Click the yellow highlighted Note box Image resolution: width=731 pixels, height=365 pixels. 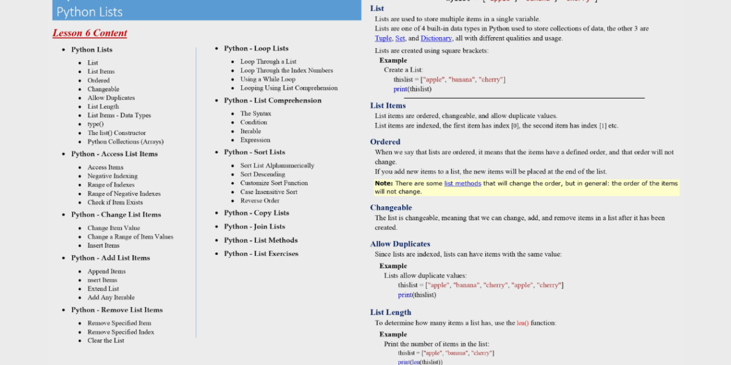click(x=527, y=187)
